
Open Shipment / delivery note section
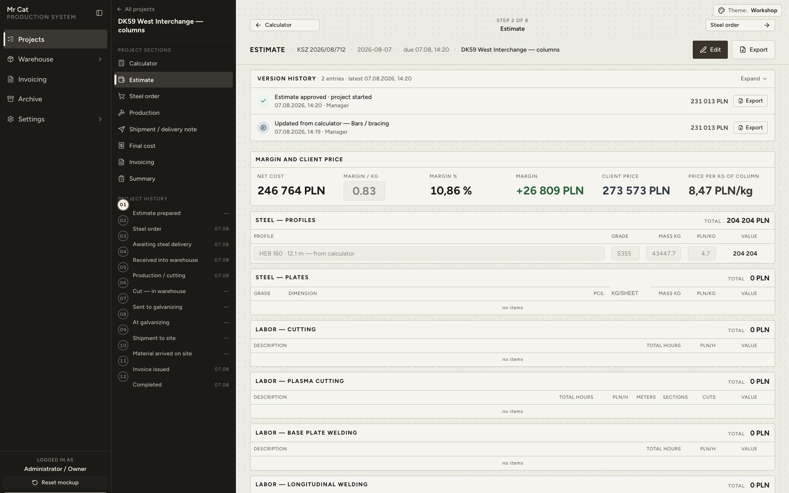(x=174, y=129)
